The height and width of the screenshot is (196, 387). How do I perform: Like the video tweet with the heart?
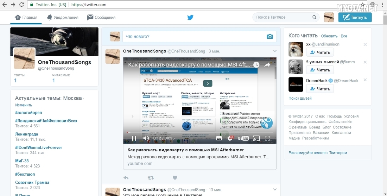175,177
